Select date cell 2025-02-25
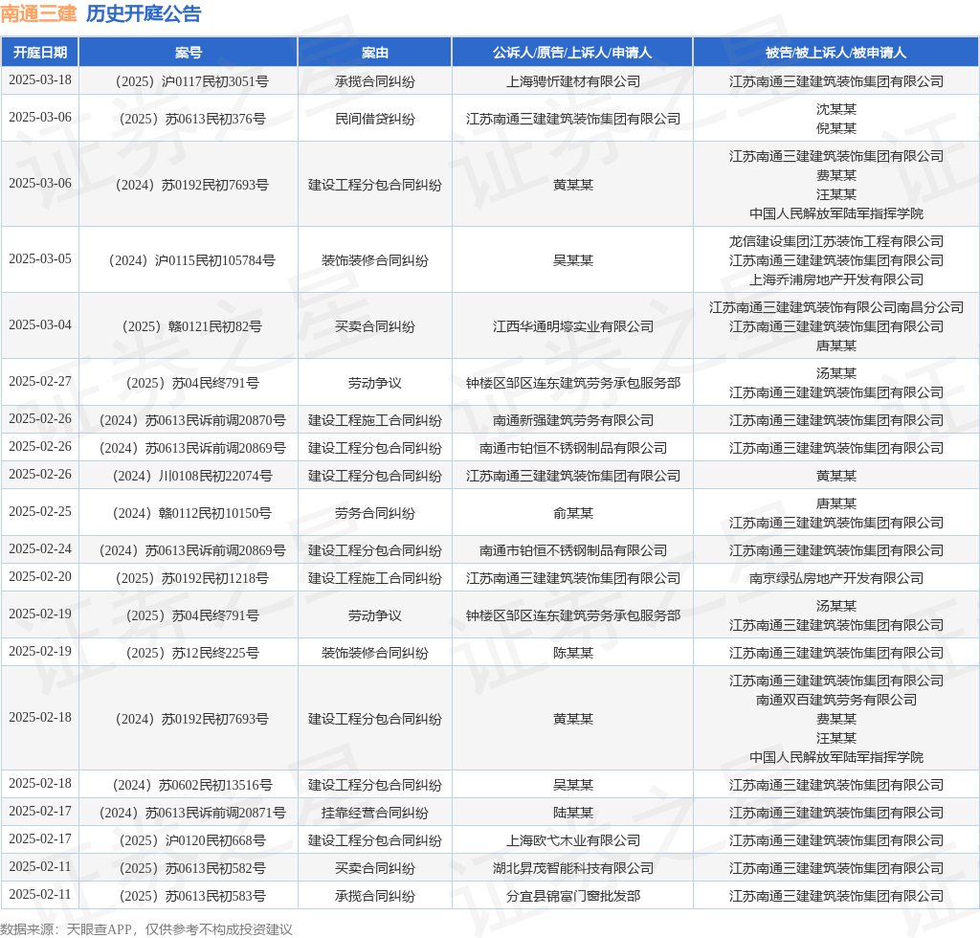Image resolution: width=980 pixels, height=938 pixels. [40, 512]
